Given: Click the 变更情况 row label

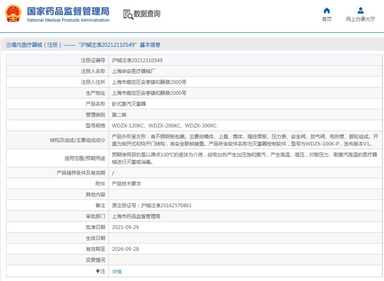Looking at the screenshot, I should [x=96, y=260].
